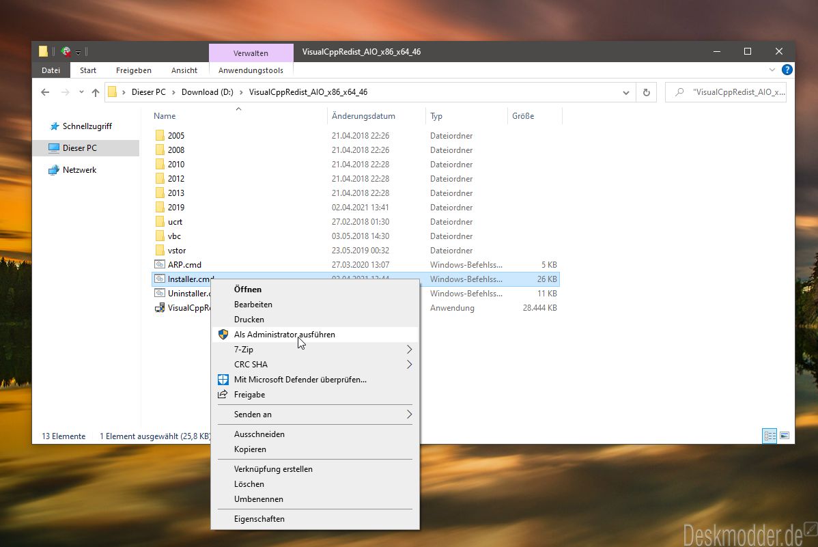The image size is (818, 547).
Task: Select Schnellzugriff in the navigation pane
Action: coord(87,126)
